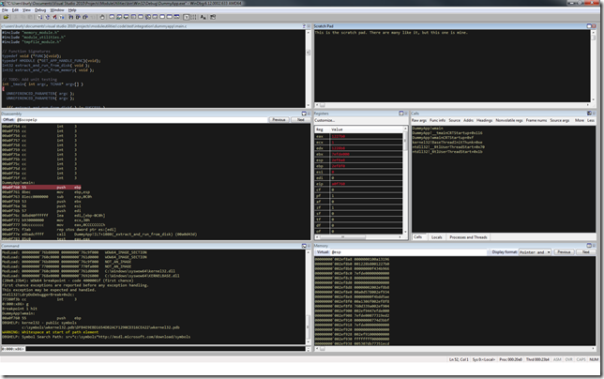The image size is (604, 379).
Task: Click the Step Over toolbar icon
Action: [x=78, y=17]
